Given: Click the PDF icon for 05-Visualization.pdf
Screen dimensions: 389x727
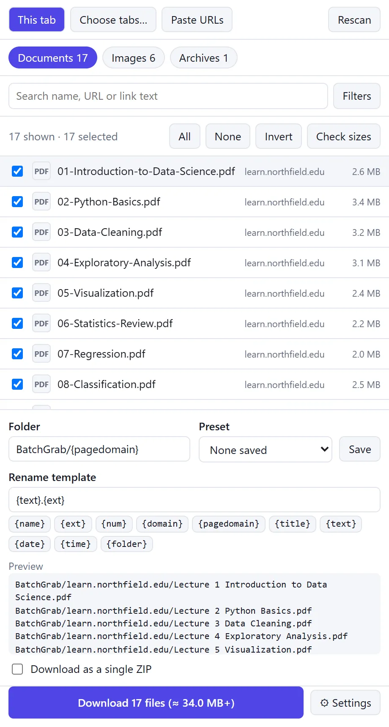Looking at the screenshot, I should coord(41,293).
